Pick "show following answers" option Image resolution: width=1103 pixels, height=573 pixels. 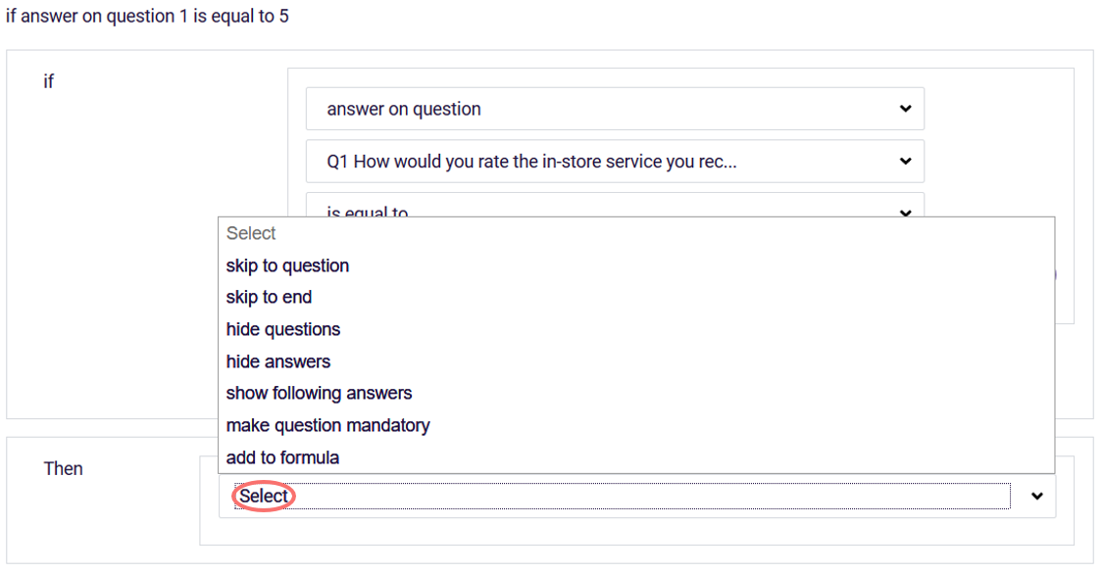(x=319, y=393)
